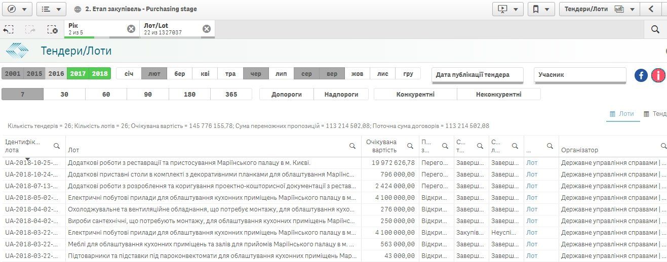Viewport: 667px width, 262px height.
Task: Clear all selections icon
Action: click(x=52, y=29)
